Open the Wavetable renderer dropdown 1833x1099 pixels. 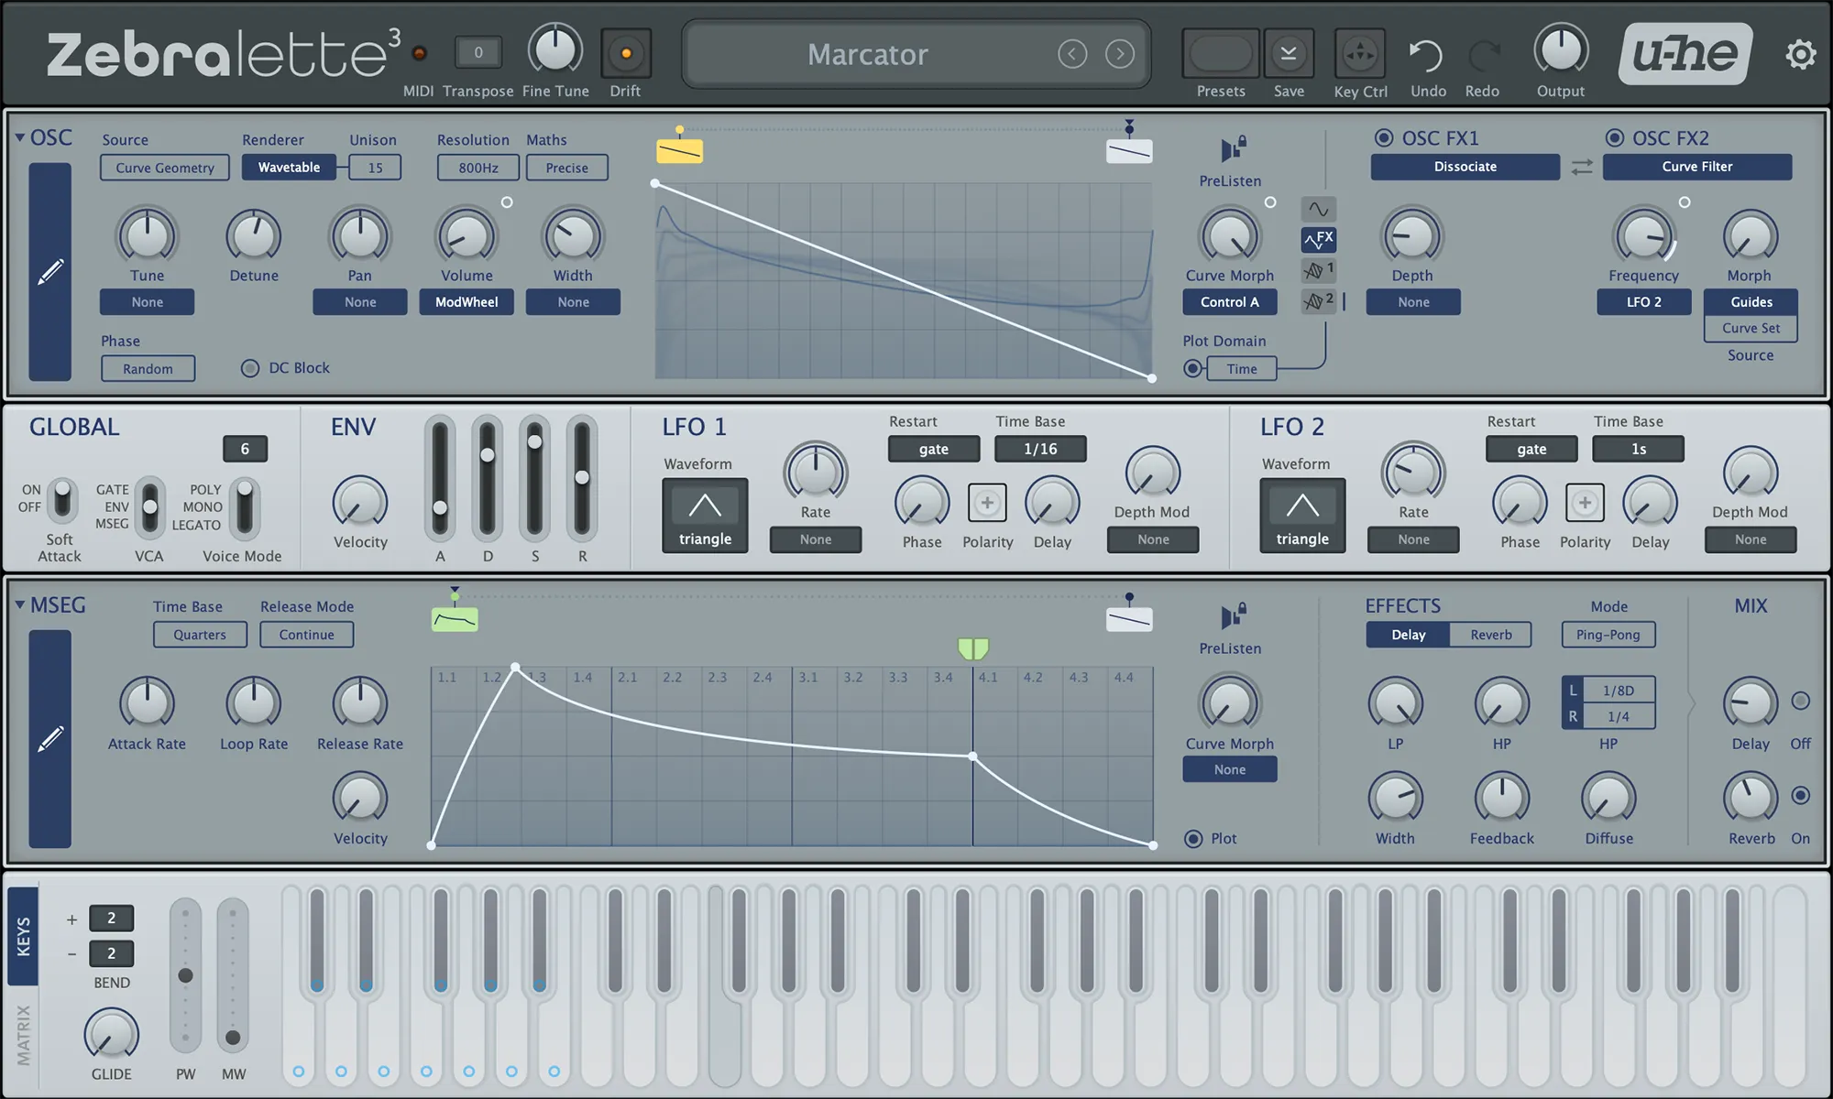(288, 167)
